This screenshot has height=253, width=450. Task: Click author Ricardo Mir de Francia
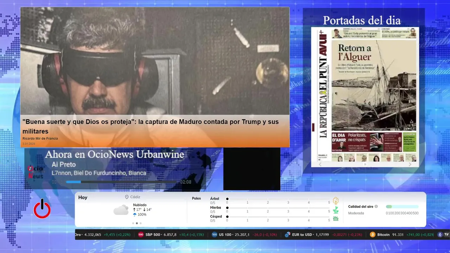40,138
